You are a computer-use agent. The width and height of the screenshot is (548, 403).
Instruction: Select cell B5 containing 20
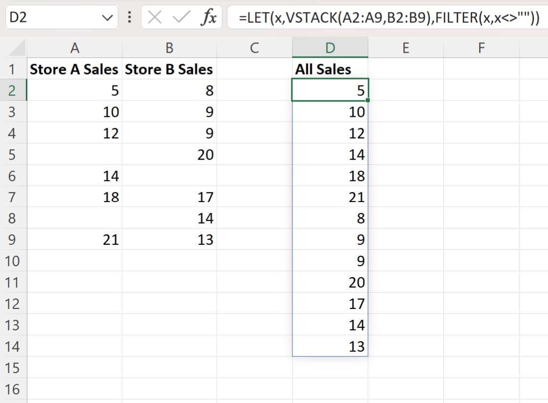169,155
